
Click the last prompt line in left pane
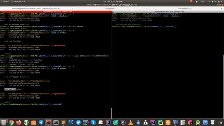tap(31, 104)
